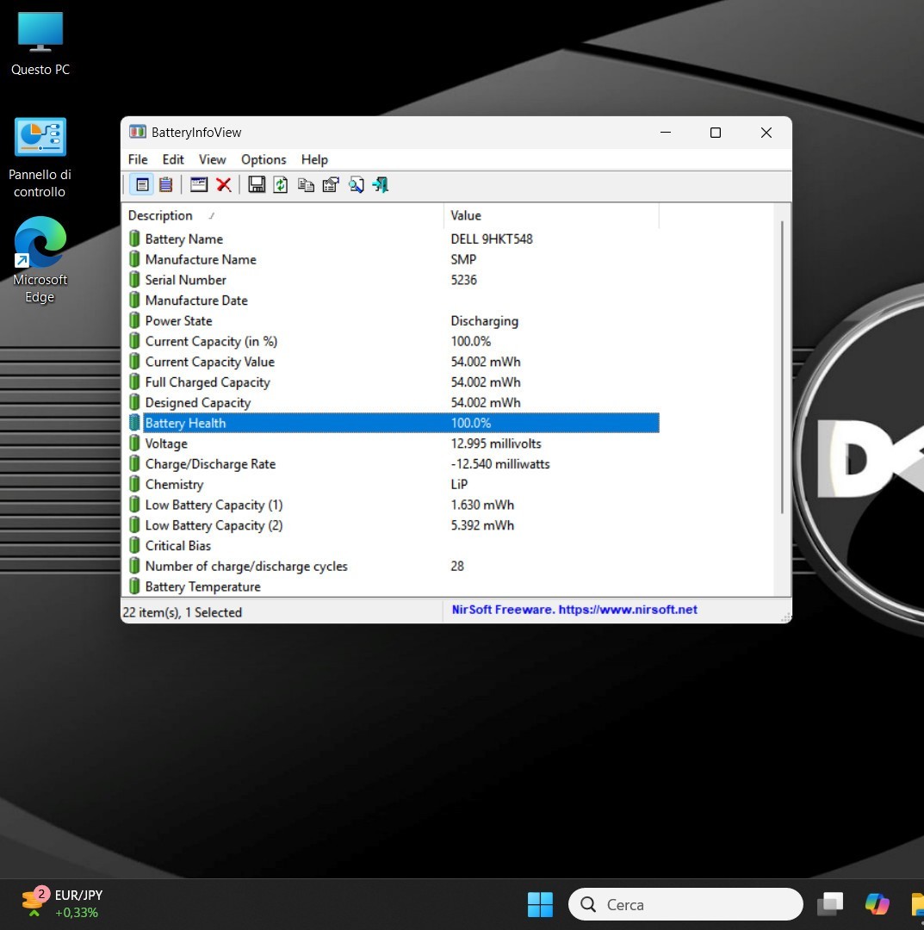Open Pannello di controllo desktop icon
Image resolution: width=924 pixels, height=930 pixels.
pyautogui.click(x=40, y=158)
